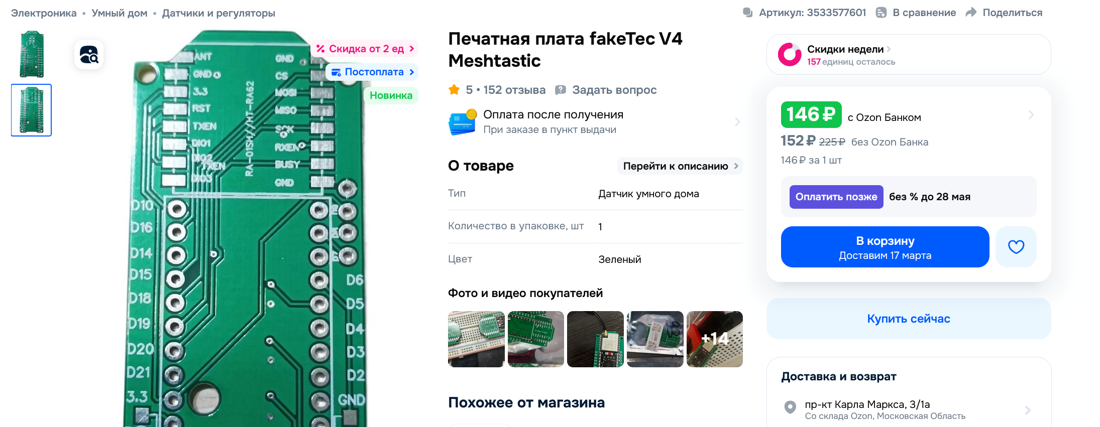Expand the Ozon Банк price chevron
The image size is (1100, 427).
[1031, 115]
